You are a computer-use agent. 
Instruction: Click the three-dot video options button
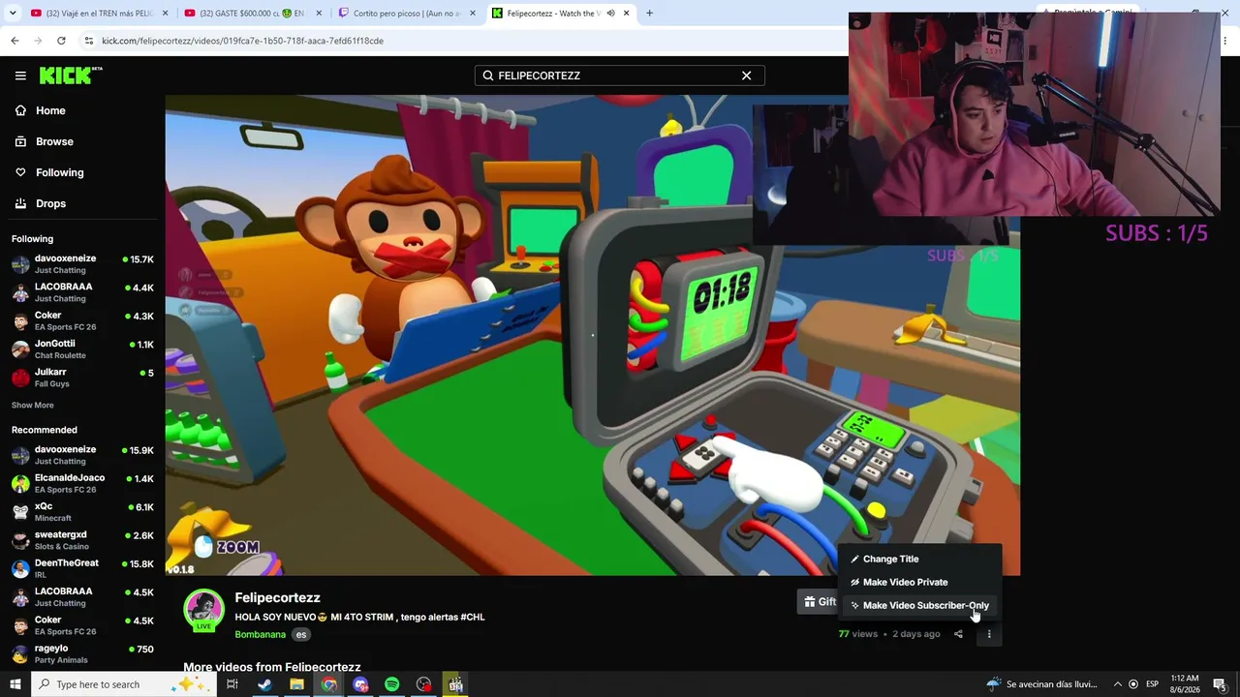pyautogui.click(x=989, y=634)
